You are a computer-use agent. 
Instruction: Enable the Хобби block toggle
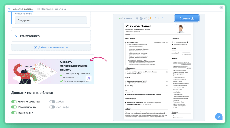click(52, 101)
